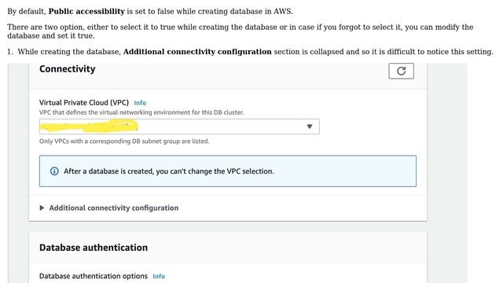
Task: Click the info circle icon in VPC notice
Action: click(x=54, y=171)
